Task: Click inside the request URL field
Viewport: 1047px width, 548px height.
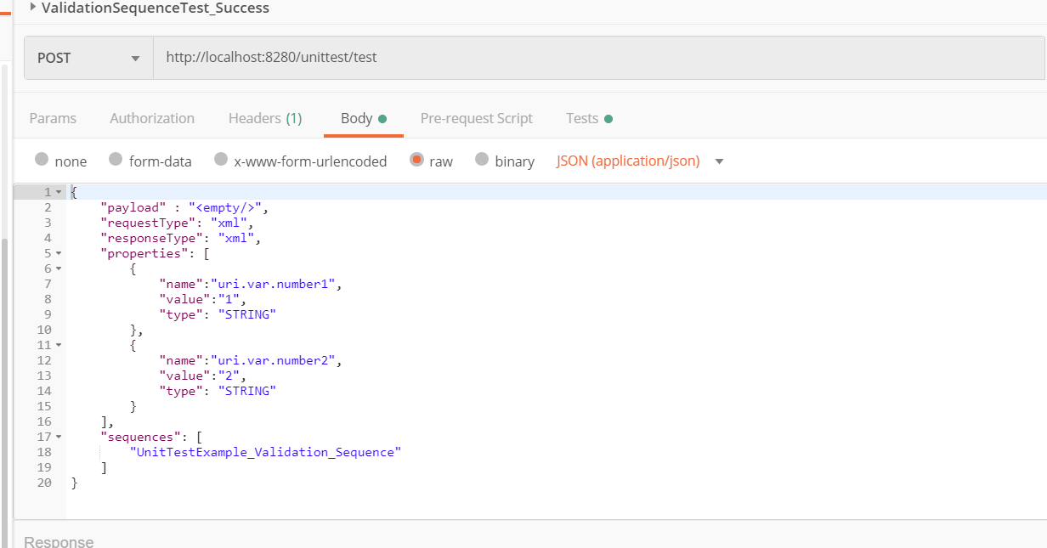Action: [x=340, y=58]
